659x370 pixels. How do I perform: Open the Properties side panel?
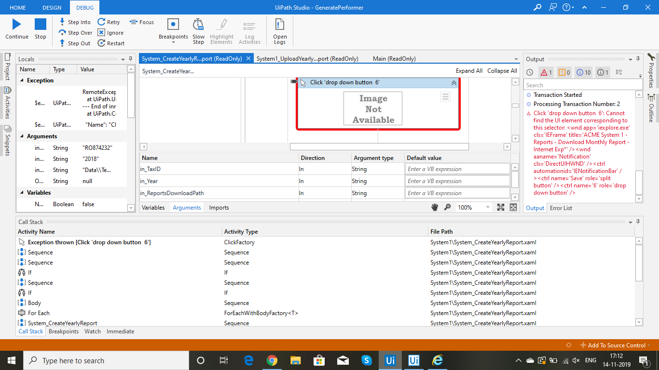coord(651,70)
